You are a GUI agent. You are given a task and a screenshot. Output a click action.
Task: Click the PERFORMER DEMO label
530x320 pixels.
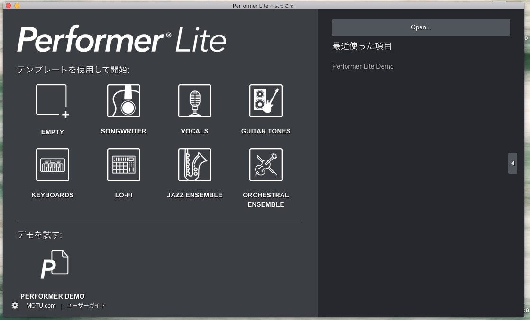[53, 296]
